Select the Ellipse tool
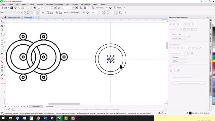 [2, 46]
